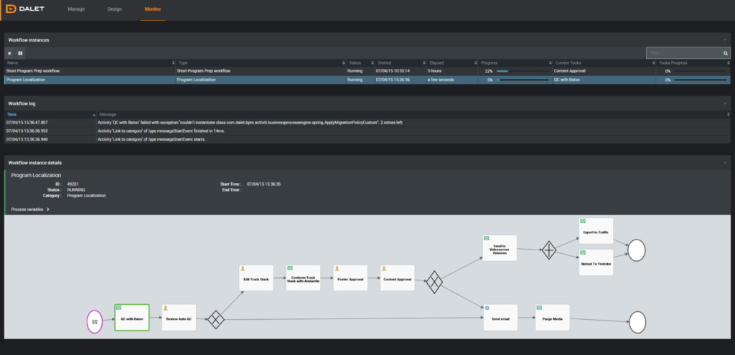
Task: Click the Dalet logo icon
Action: coord(10,9)
